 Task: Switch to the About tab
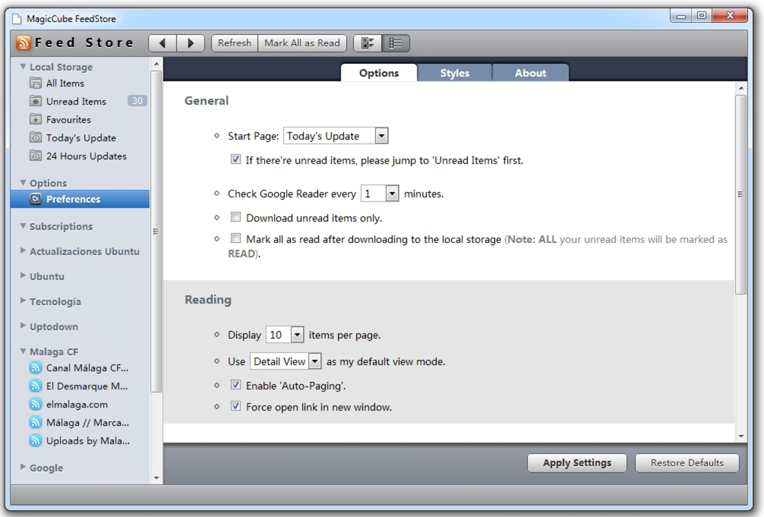click(x=531, y=72)
